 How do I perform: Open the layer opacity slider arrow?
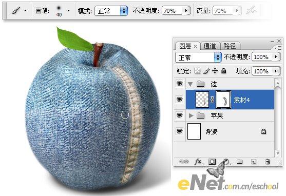(x=276, y=57)
